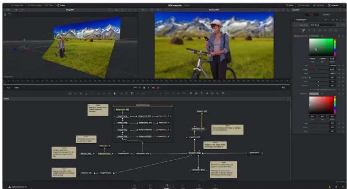Add a pRender particle node from toolbar

pos(183,93)
